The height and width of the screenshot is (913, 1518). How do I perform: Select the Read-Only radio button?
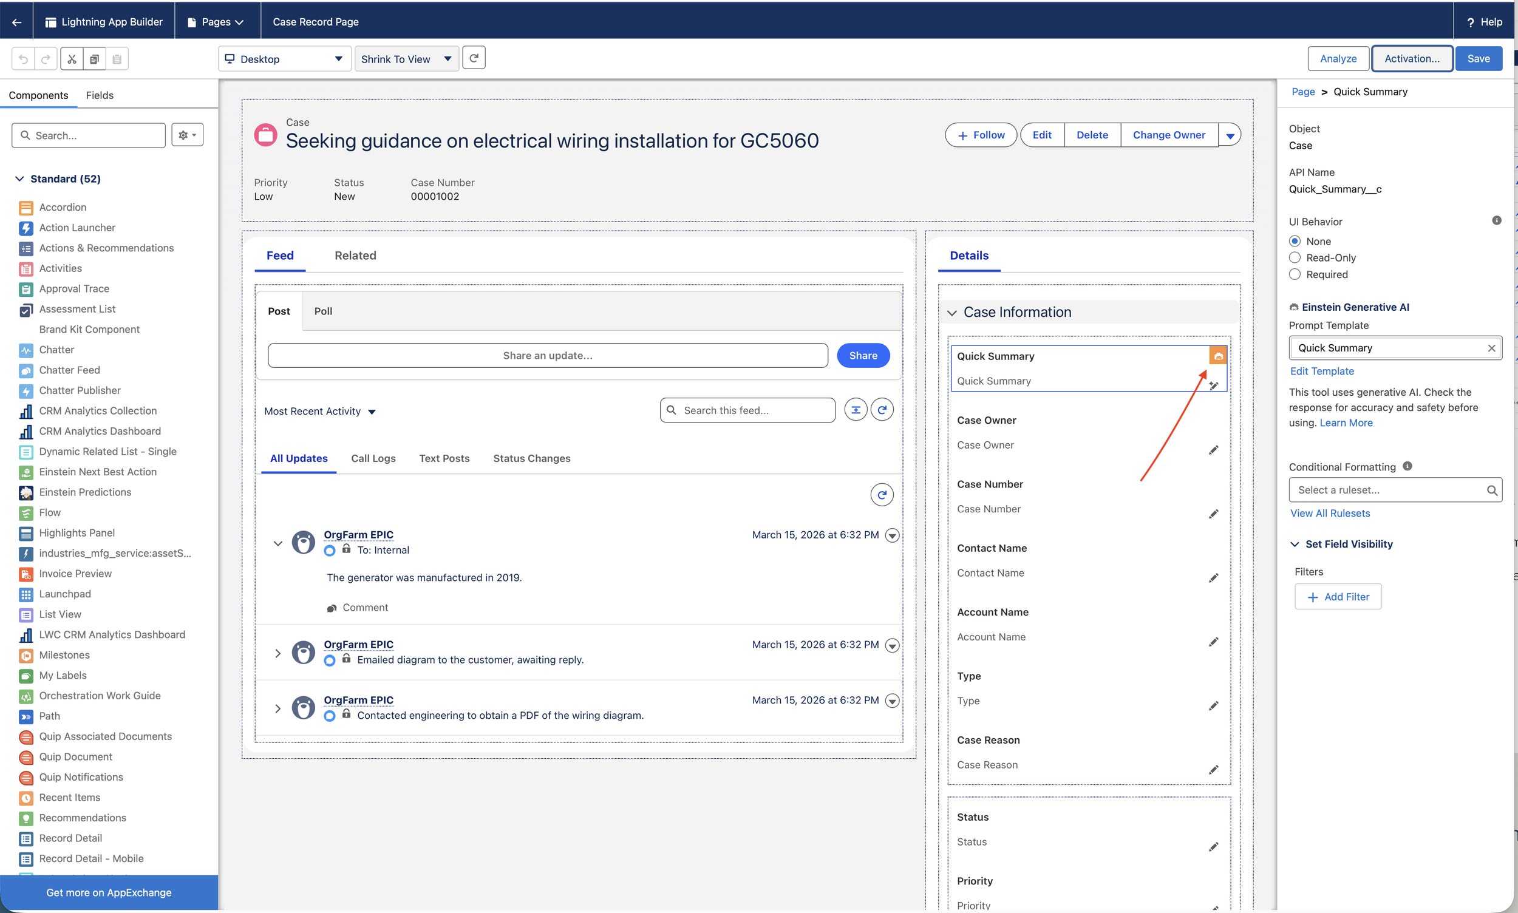click(1295, 258)
